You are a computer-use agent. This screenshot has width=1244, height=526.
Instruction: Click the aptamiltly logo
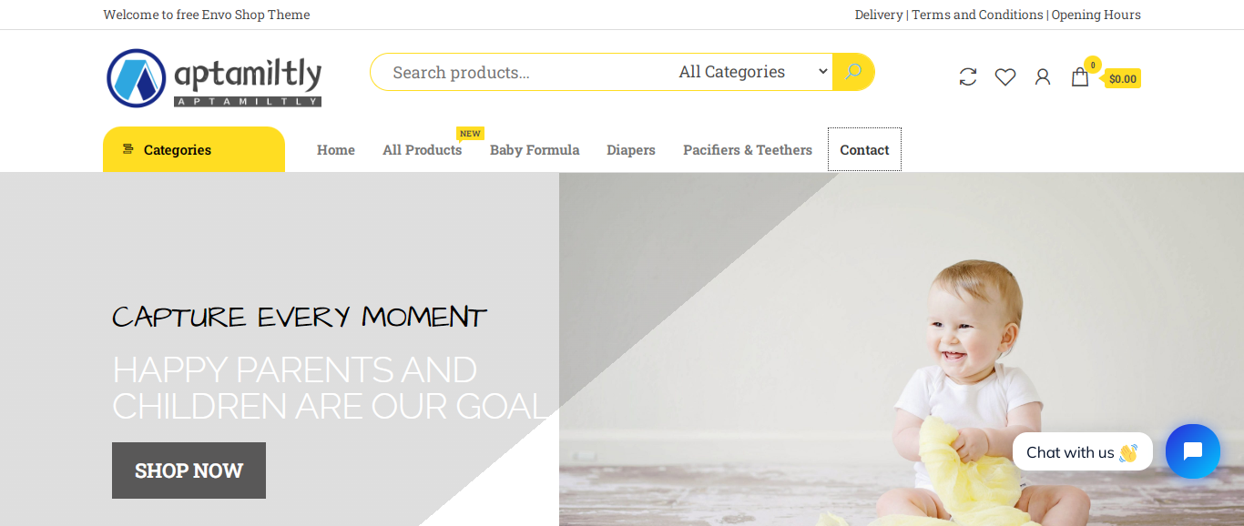pos(214,78)
